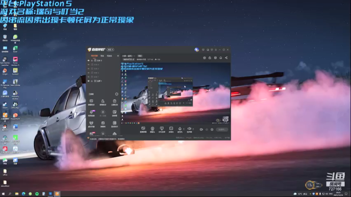Click the taskbar search icon
The width and height of the screenshot is (351, 197).
tap(10, 193)
